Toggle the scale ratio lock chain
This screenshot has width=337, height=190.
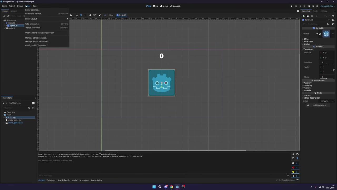coord(333,70)
